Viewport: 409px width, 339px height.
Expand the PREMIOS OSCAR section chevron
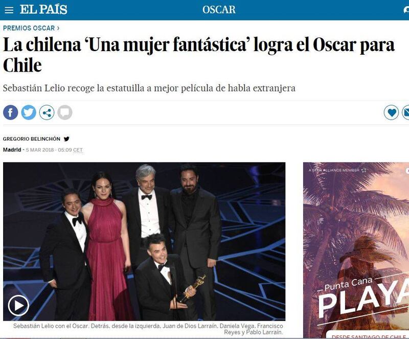click(x=58, y=28)
